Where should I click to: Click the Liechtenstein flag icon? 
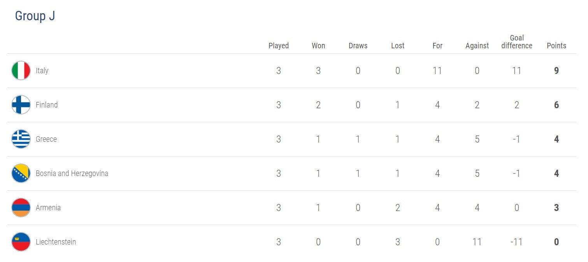point(21,242)
